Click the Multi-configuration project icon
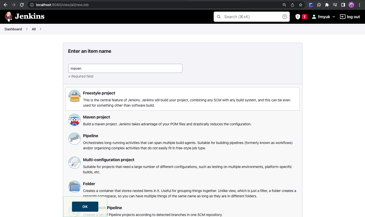This screenshot has width=365, height=217. (74, 162)
